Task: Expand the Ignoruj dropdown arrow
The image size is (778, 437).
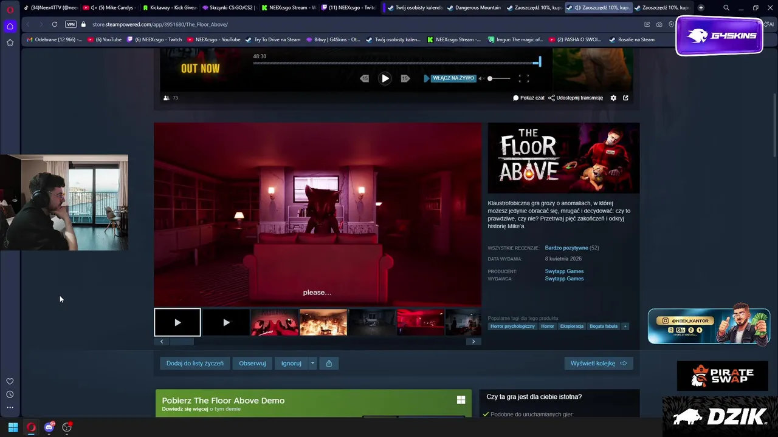Action: tap(312, 363)
